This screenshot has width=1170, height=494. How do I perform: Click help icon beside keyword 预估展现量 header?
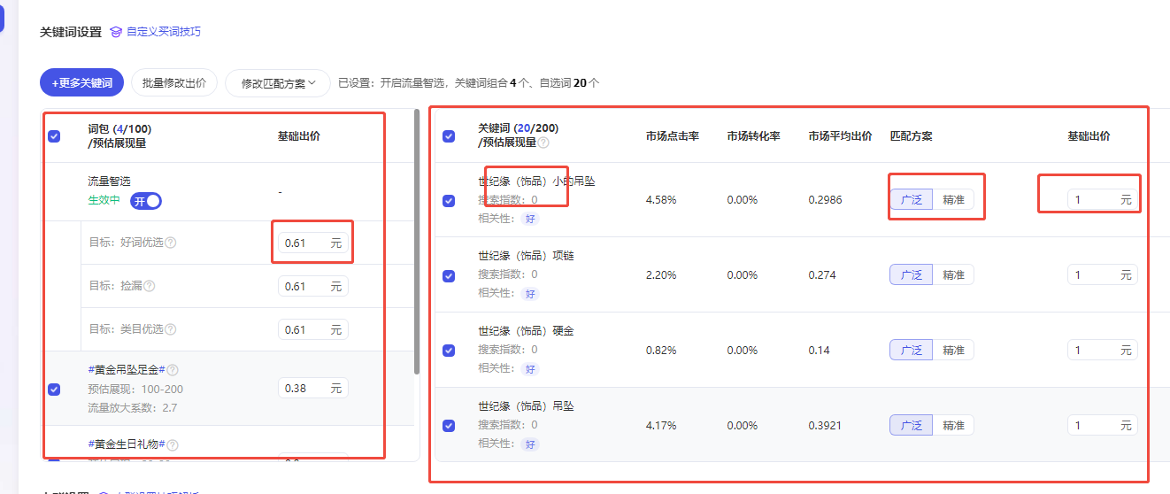(543, 143)
